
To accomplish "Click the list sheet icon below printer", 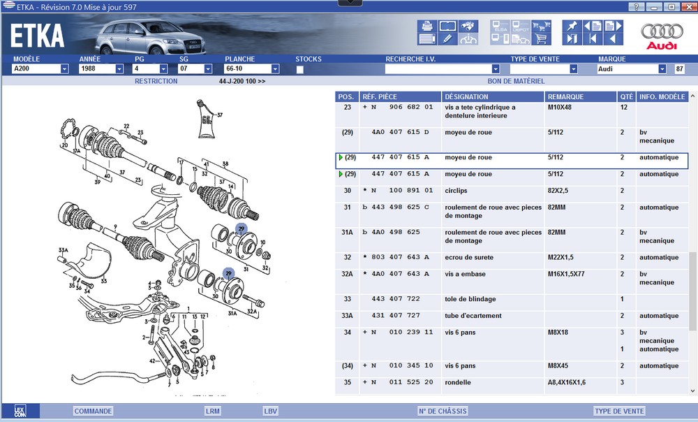I will (x=427, y=39).
